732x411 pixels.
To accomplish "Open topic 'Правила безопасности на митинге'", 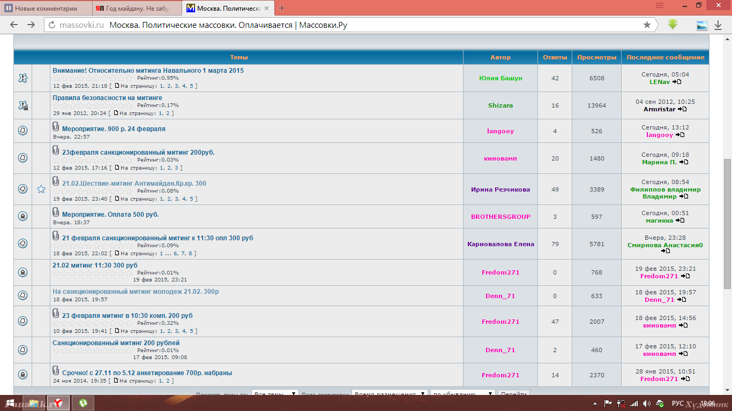I will click(107, 98).
